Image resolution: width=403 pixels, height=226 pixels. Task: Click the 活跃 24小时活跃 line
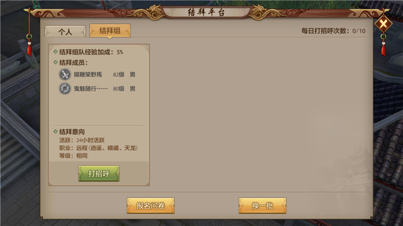click(x=82, y=140)
